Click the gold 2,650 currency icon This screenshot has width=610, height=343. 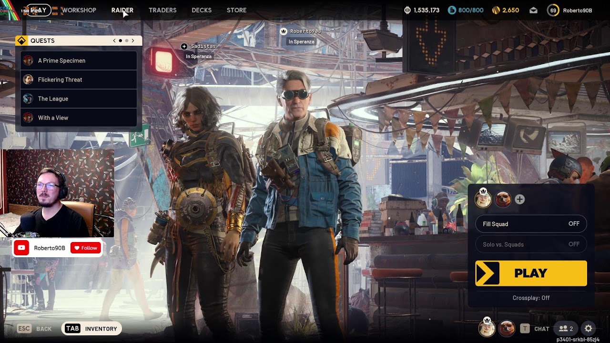click(x=496, y=10)
